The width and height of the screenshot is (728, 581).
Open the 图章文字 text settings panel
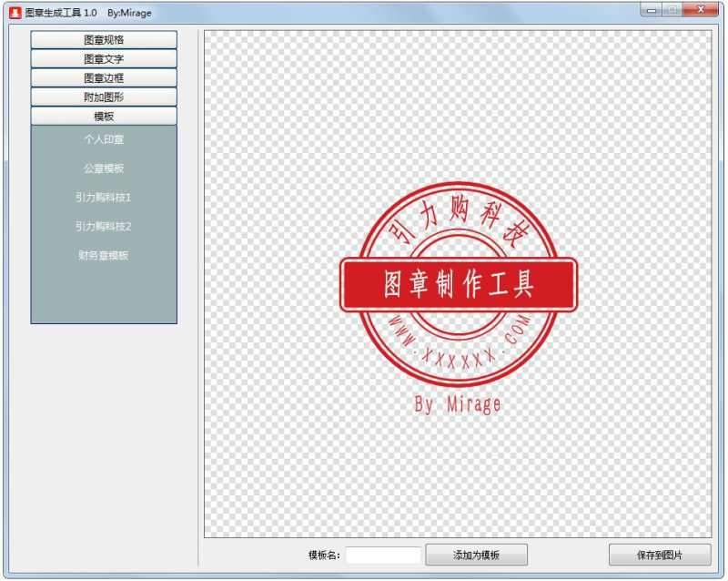[104, 59]
